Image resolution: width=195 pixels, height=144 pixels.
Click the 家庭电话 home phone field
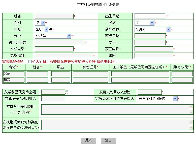(x=154, y=49)
